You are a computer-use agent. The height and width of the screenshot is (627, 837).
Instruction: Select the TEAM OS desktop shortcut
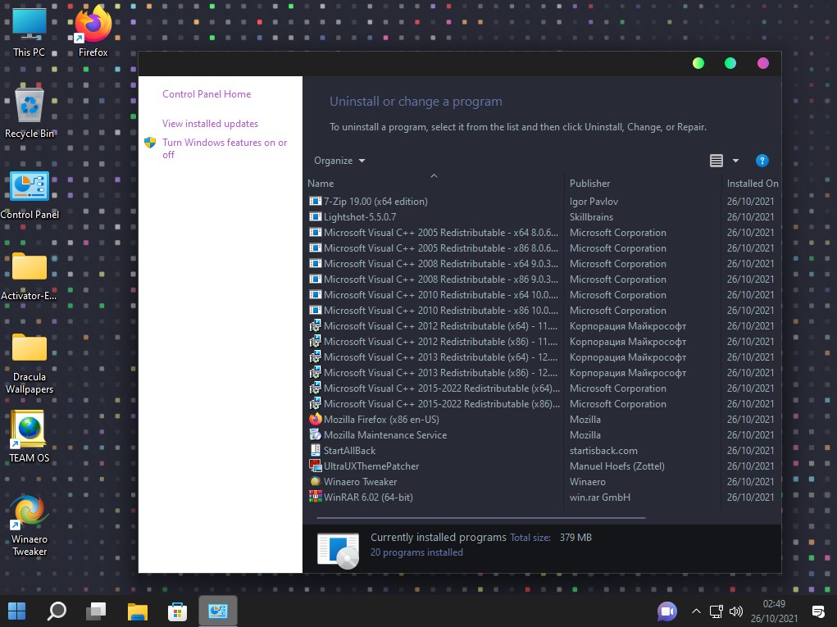[x=30, y=437]
